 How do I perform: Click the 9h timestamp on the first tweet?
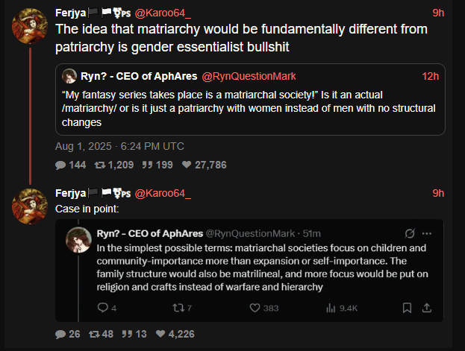pyautogui.click(x=438, y=13)
